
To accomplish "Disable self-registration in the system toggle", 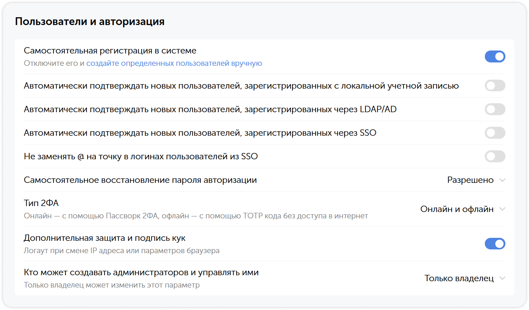I will click(495, 56).
